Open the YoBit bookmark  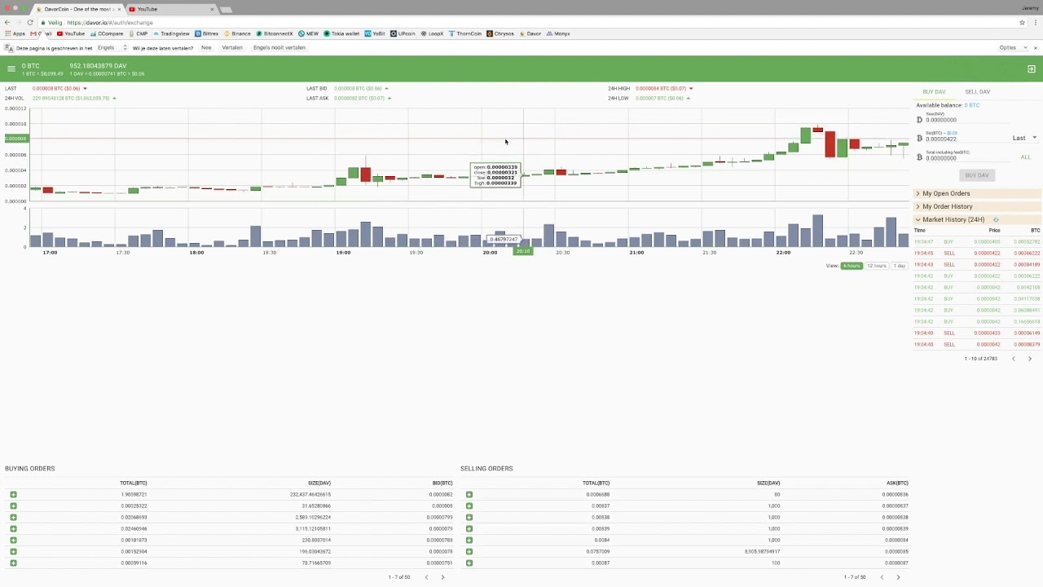pos(375,33)
